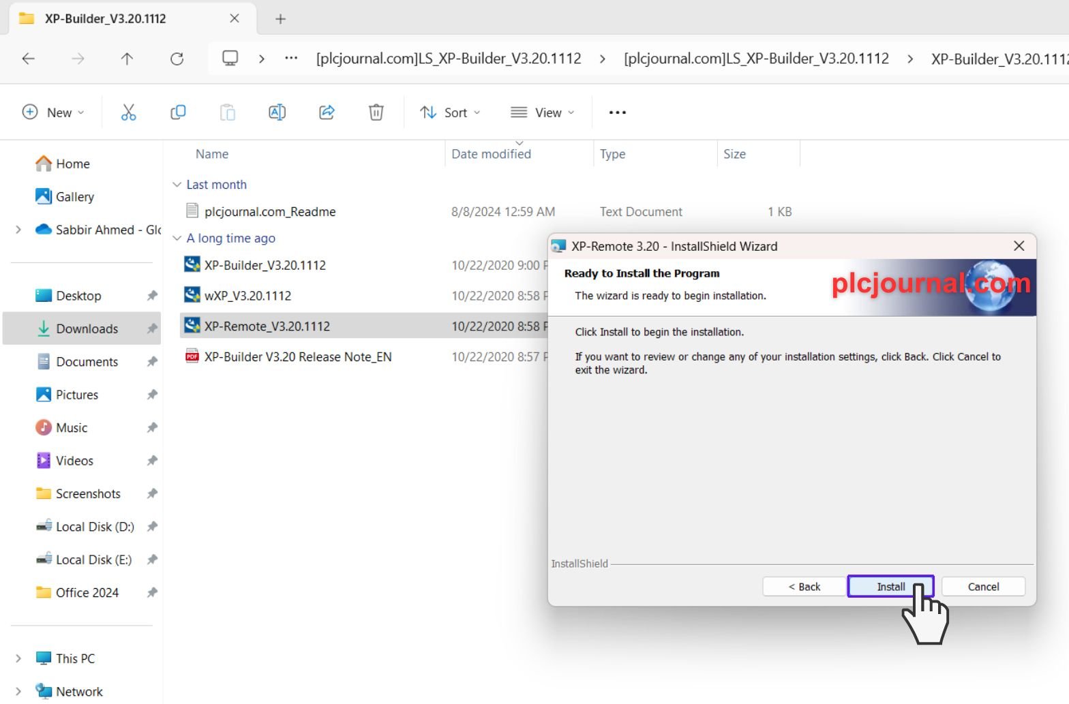Click the Text Document type cell
1069x704 pixels.
[x=641, y=212]
